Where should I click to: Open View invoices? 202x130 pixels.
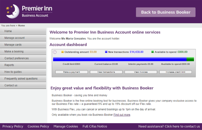tap(141, 72)
